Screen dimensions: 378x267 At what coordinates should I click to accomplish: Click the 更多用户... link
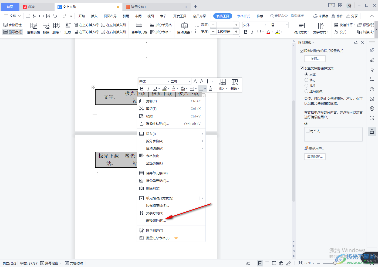coord(314,148)
